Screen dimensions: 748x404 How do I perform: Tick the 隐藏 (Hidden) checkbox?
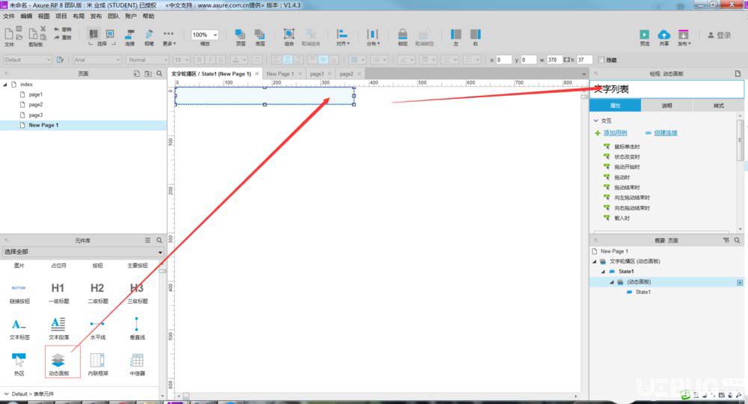tap(601, 60)
